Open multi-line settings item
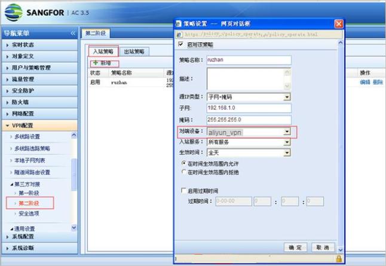The height and width of the screenshot is (266, 386). point(27,136)
